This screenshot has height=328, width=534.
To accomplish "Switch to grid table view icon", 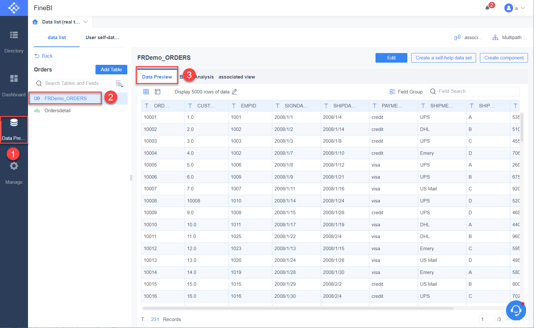I will tap(146, 92).
